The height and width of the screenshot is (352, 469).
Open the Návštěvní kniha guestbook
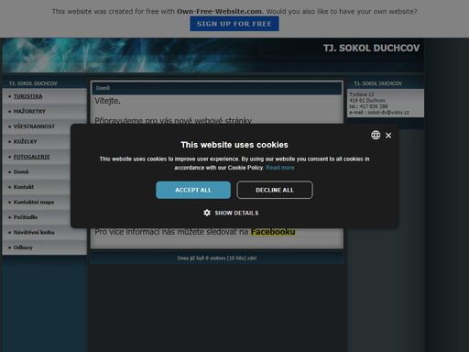(x=34, y=232)
